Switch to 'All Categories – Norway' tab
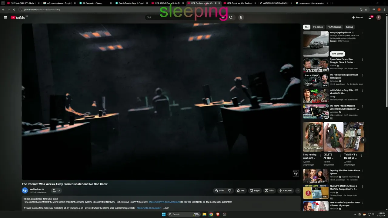This screenshot has width=388, height=218. pos(95,3)
